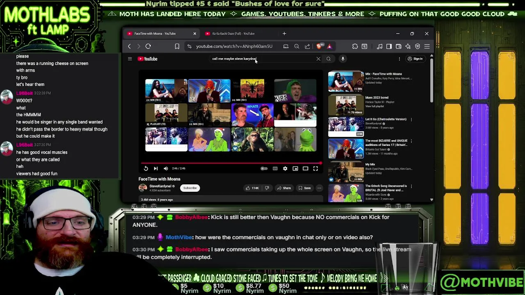Toggle the autoplay switch

point(264,168)
